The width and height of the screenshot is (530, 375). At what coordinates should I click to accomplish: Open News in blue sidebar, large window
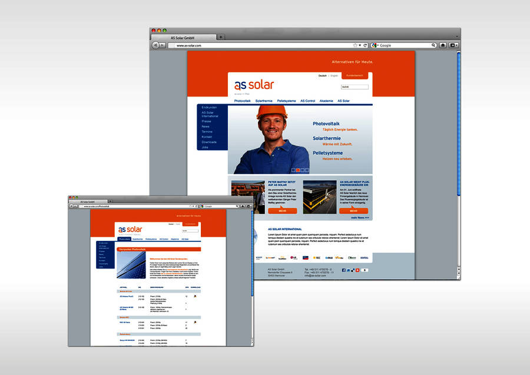[x=206, y=127]
